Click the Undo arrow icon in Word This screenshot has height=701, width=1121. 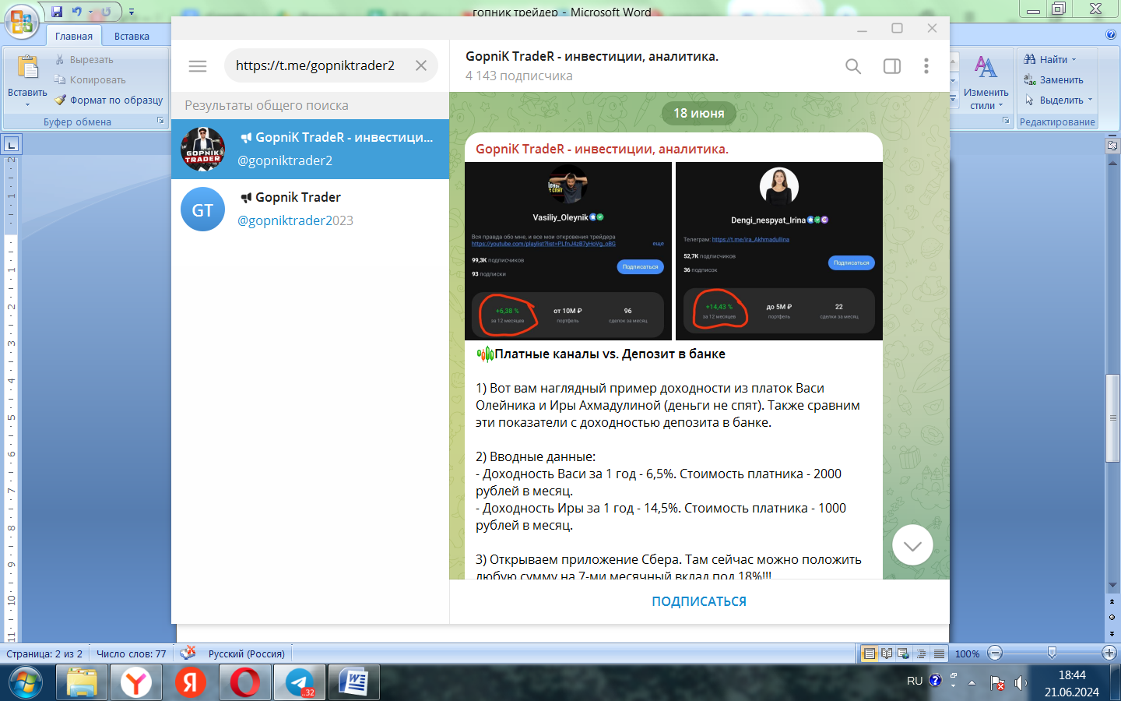[x=76, y=12]
